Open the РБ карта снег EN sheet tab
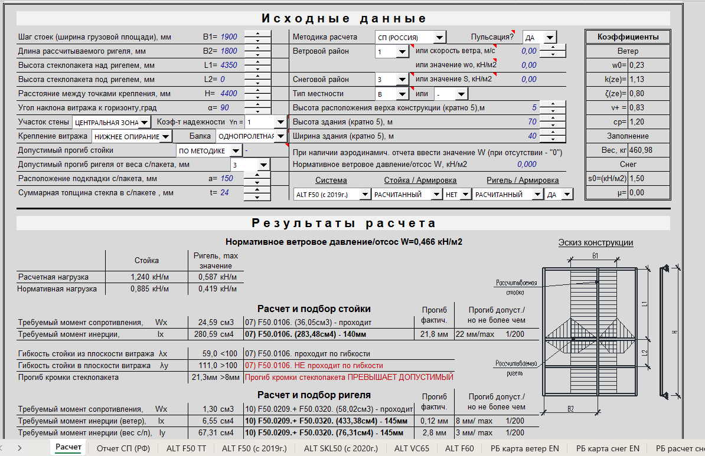The height and width of the screenshot is (456, 705). click(608, 448)
